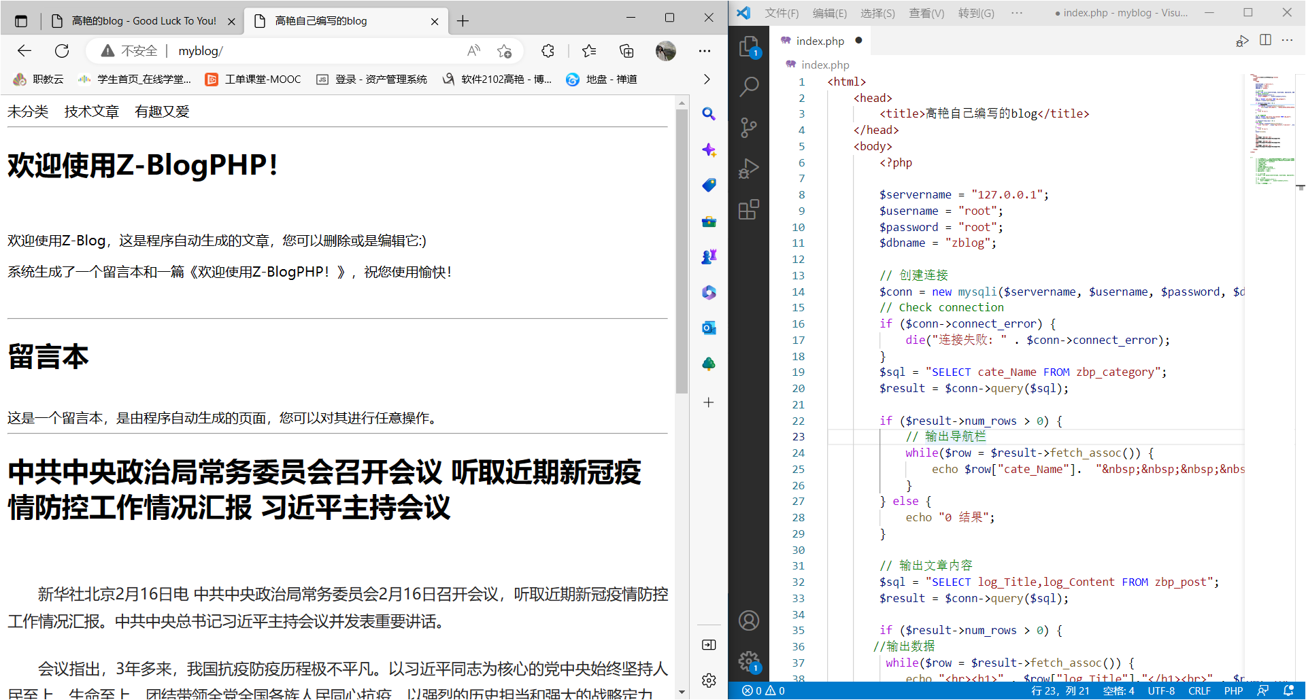This screenshot has height=700, width=1306.
Task: Toggle the Edge tab actions menu
Action: [x=21, y=21]
